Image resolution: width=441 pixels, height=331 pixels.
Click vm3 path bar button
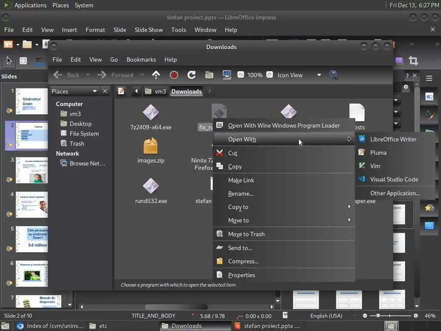[x=155, y=91]
